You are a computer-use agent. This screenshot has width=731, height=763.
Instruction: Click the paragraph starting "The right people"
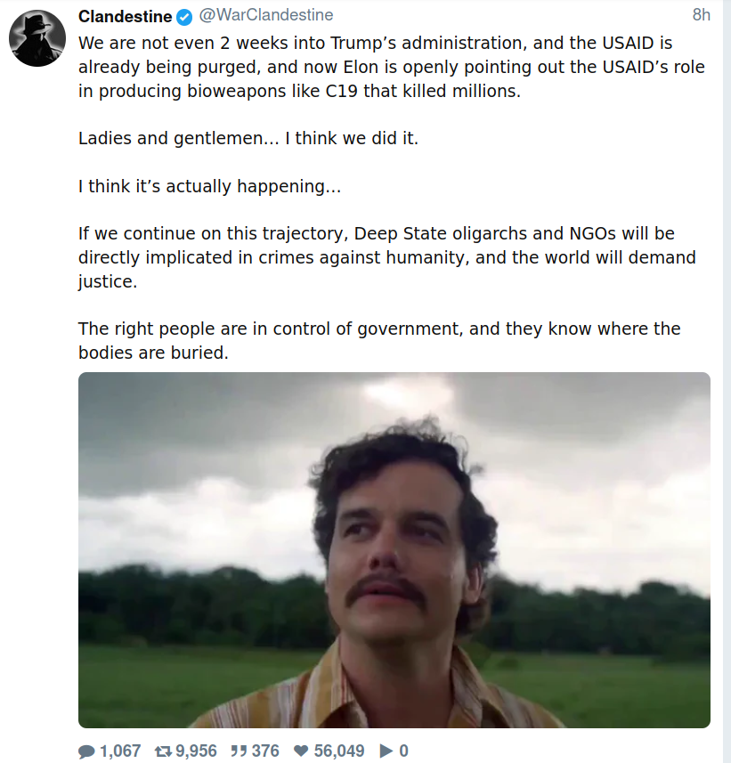pyautogui.click(x=378, y=340)
